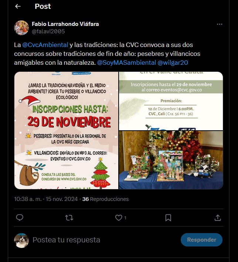Open the '29 de noviembre' Christmas poster image
Viewport: 238px width, 262px height.
[66, 131]
